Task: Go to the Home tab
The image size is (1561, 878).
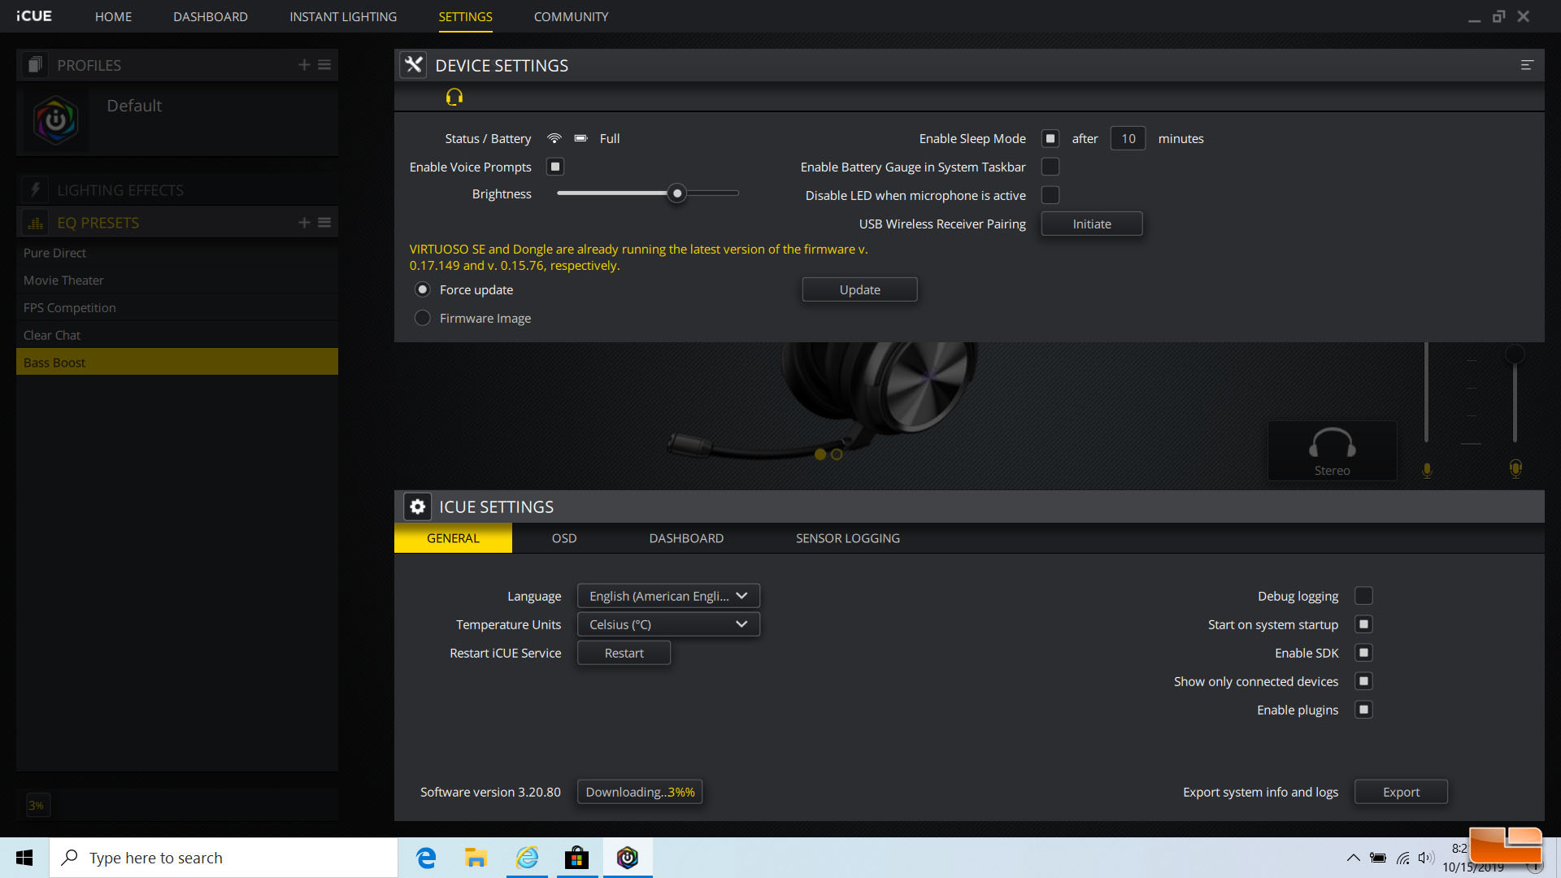Action: [x=113, y=16]
